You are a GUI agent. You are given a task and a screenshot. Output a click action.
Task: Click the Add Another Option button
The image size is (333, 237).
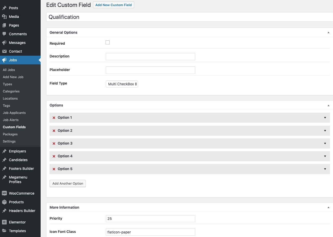tap(68, 183)
